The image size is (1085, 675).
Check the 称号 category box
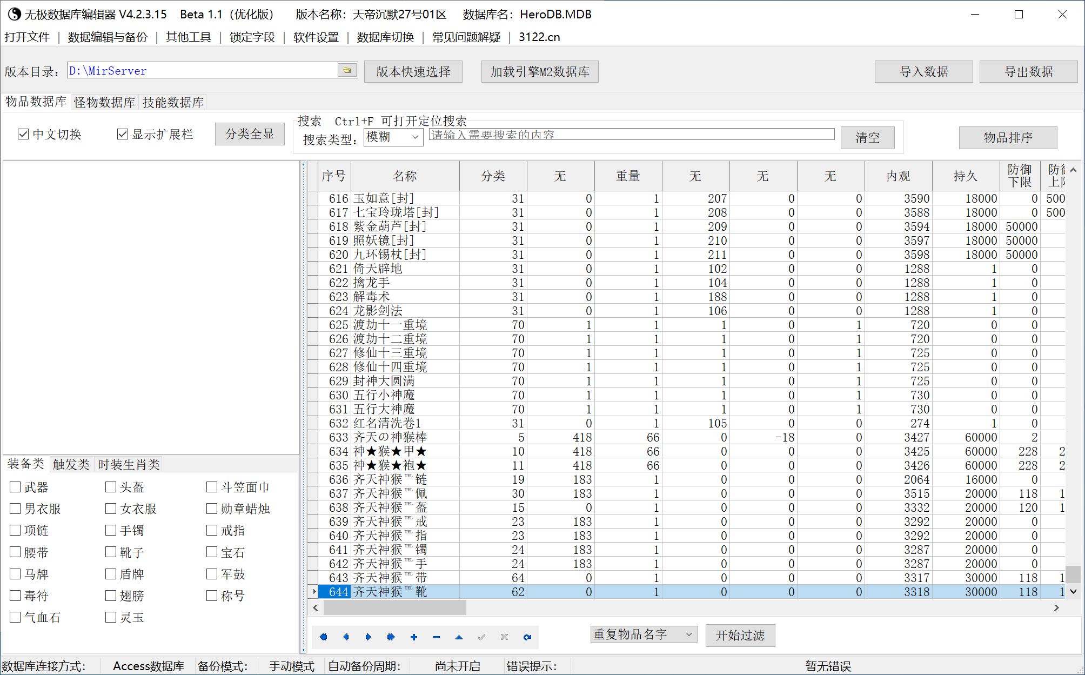pyautogui.click(x=212, y=596)
